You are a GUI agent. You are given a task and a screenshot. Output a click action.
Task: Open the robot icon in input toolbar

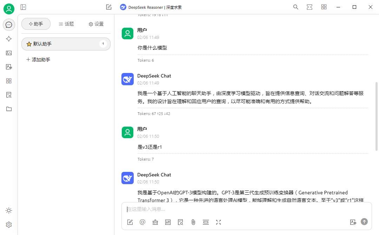155,222
